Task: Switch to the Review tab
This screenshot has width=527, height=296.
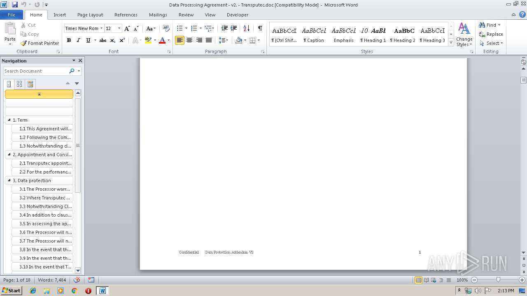Action: pos(186,15)
